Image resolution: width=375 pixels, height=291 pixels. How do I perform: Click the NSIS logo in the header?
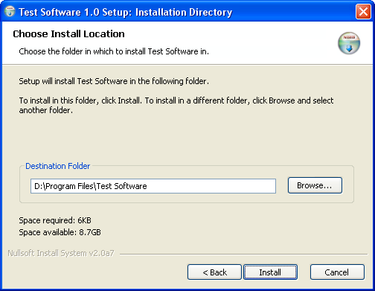(x=349, y=43)
